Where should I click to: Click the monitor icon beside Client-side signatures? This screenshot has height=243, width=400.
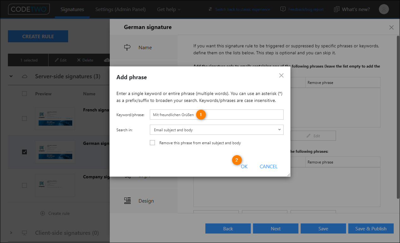point(25,233)
